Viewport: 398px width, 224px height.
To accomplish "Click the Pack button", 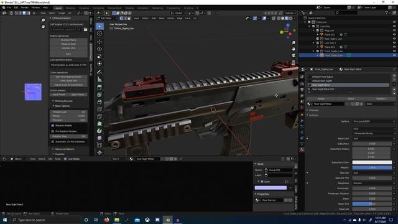I will pyautogui.click(x=68, y=54).
